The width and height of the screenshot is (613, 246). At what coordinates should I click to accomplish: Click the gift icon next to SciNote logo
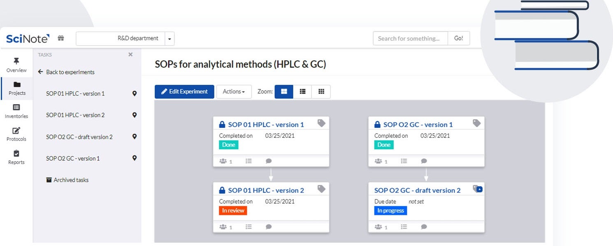pyautogui.click(x=61, y=38)
